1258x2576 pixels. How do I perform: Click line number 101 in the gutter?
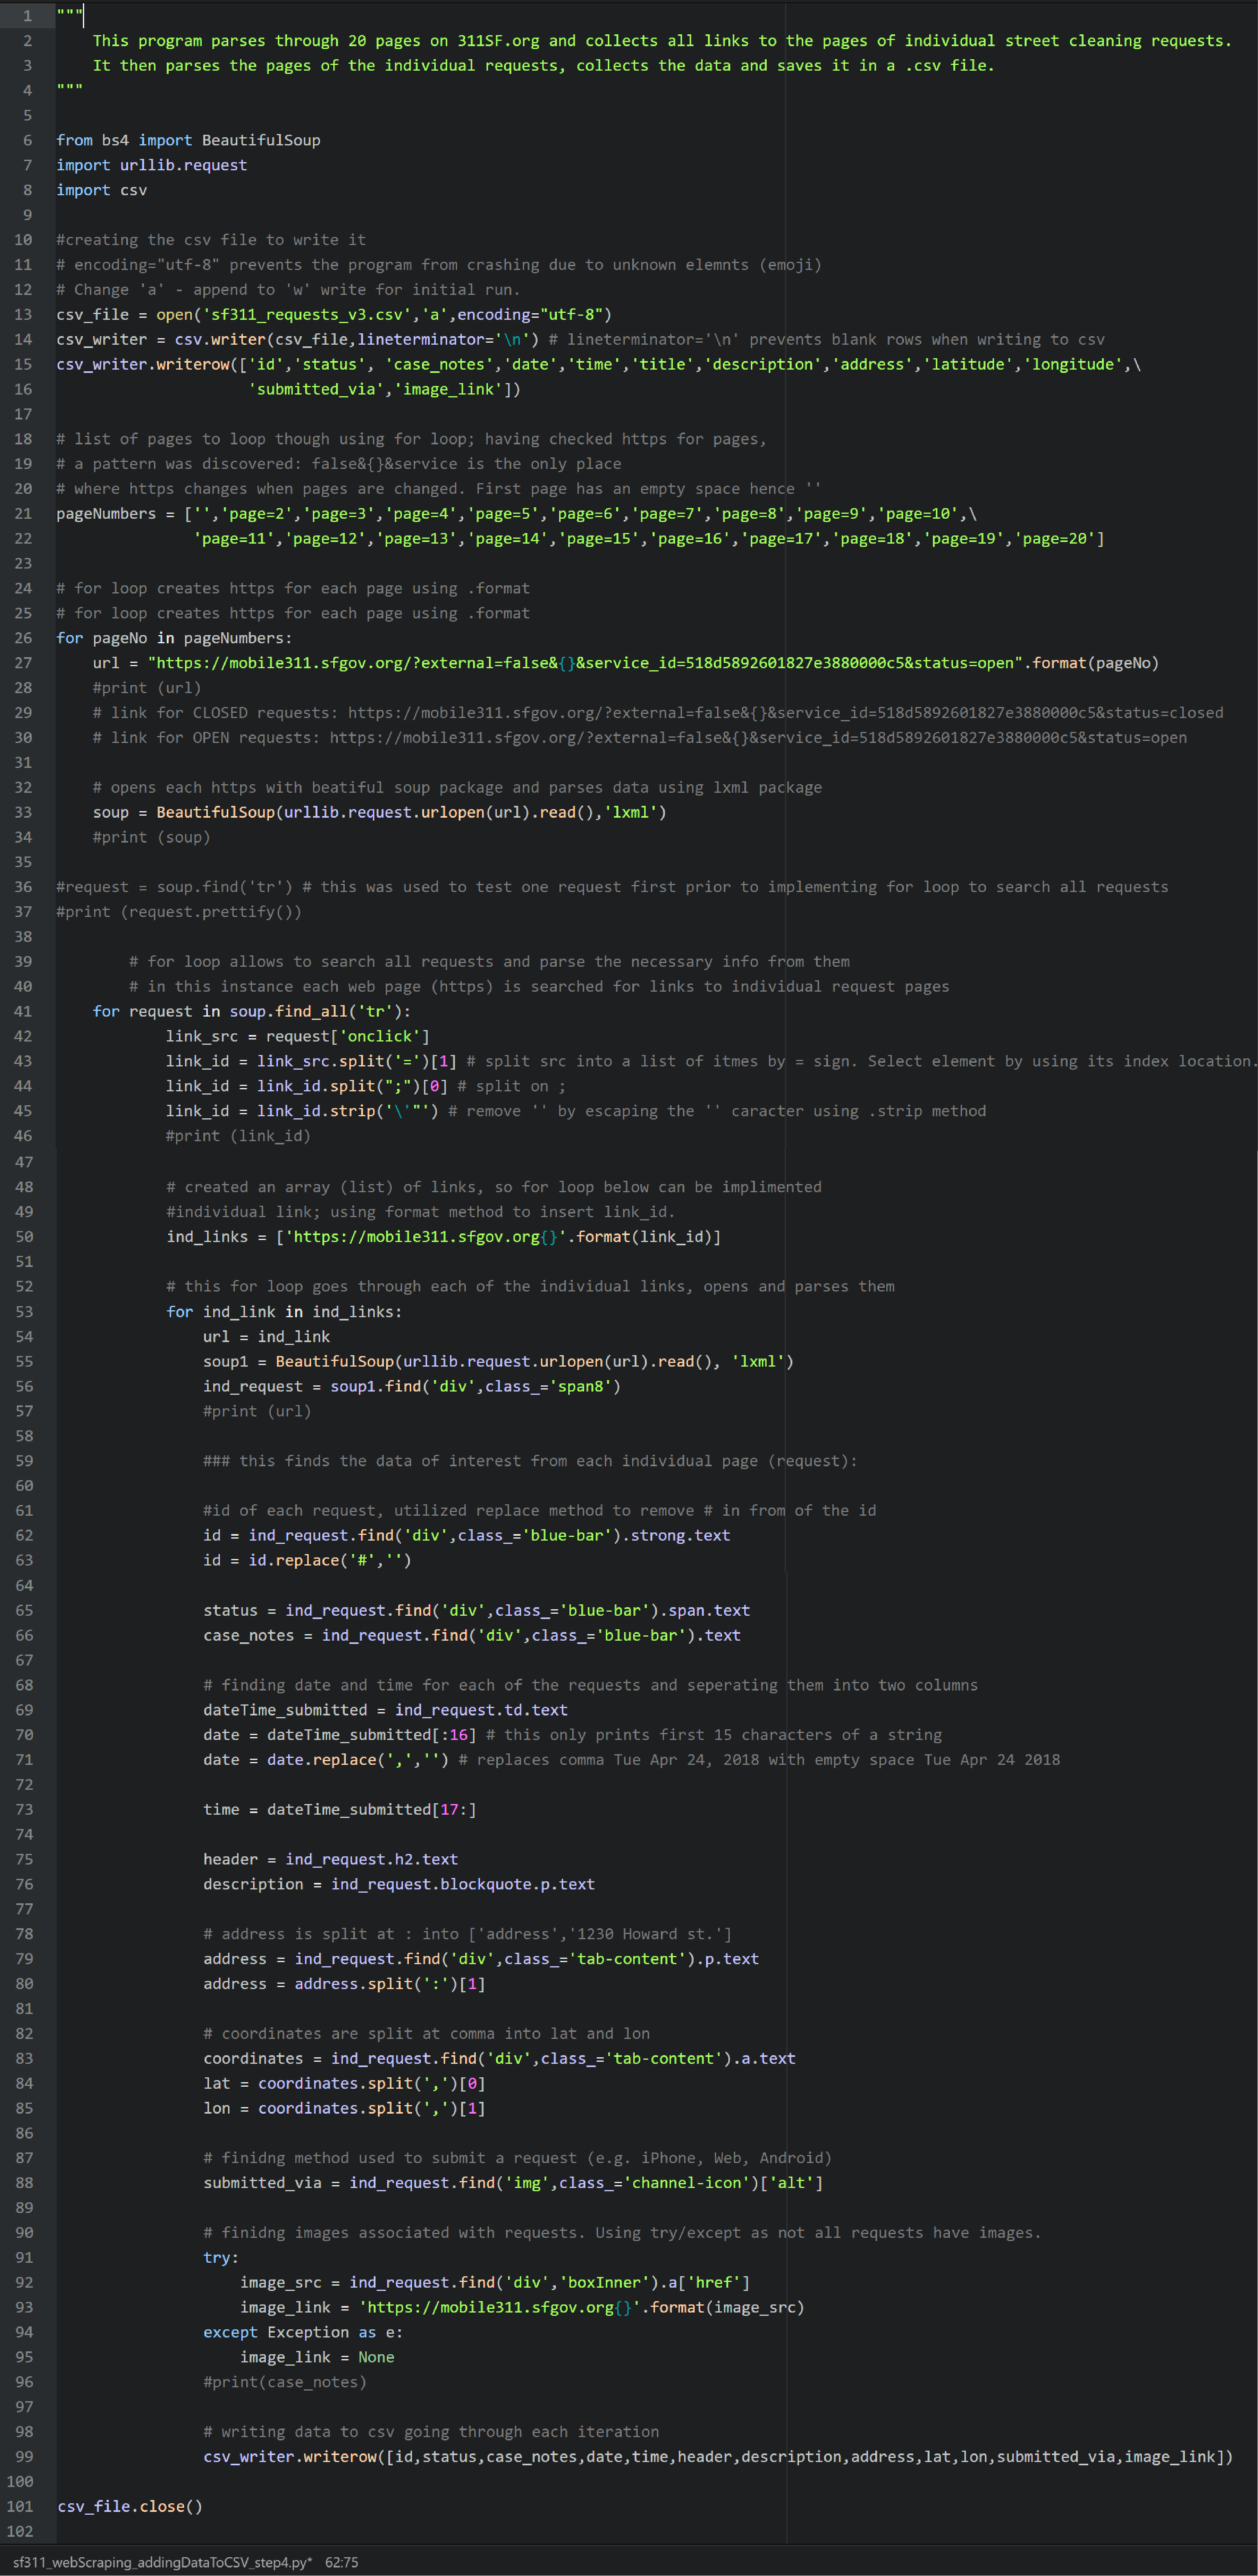(20, 2506)
